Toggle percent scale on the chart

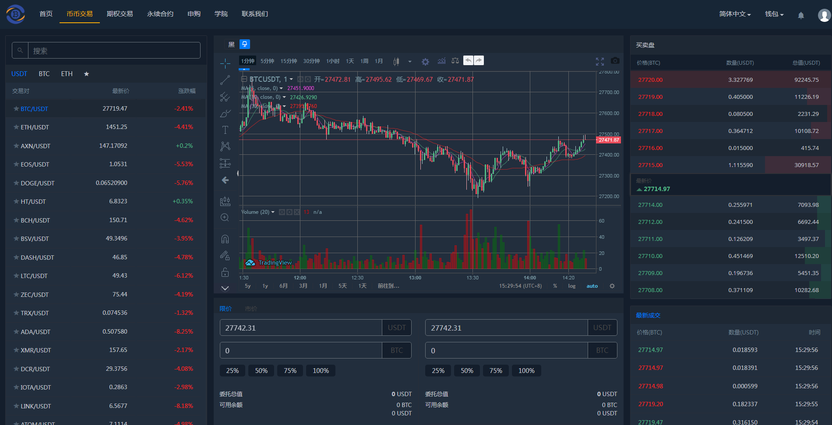555,286
